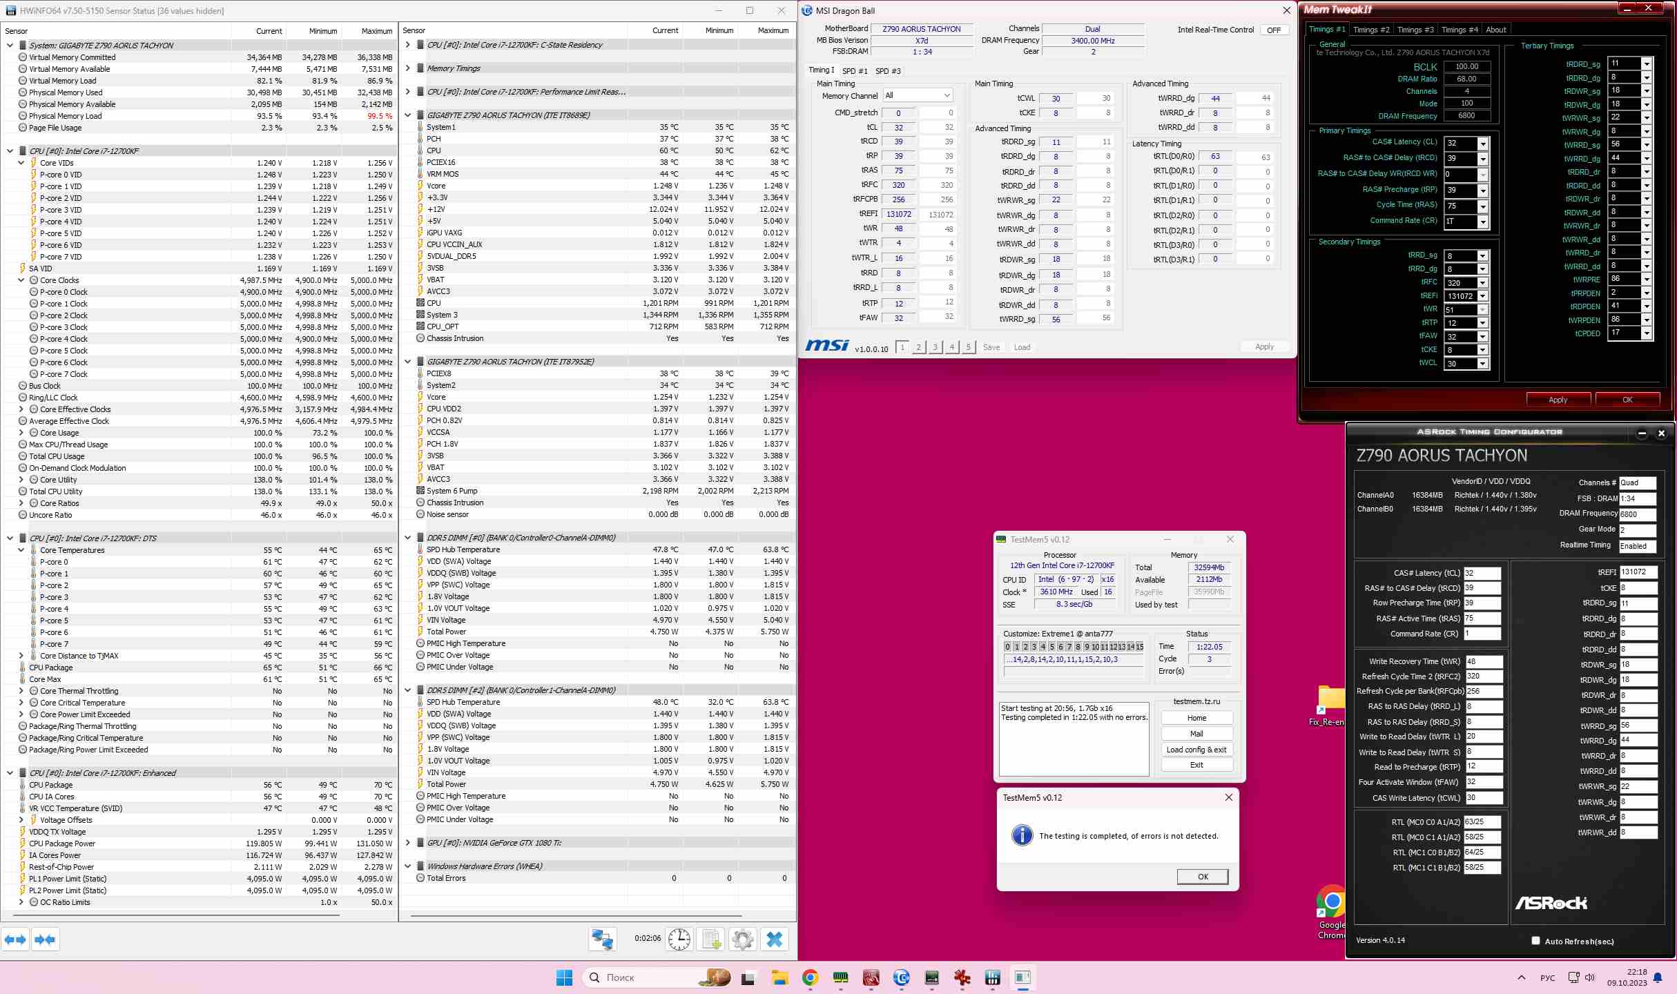The height and width of the screenshot is (994, 1677).
Task: Open the Memory Channel dropdown
Action: pyautogui.click(x=918, y=95)
